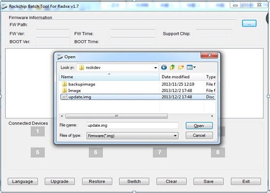
Task: Click the FW Ver field
Action: click(53, 32)
